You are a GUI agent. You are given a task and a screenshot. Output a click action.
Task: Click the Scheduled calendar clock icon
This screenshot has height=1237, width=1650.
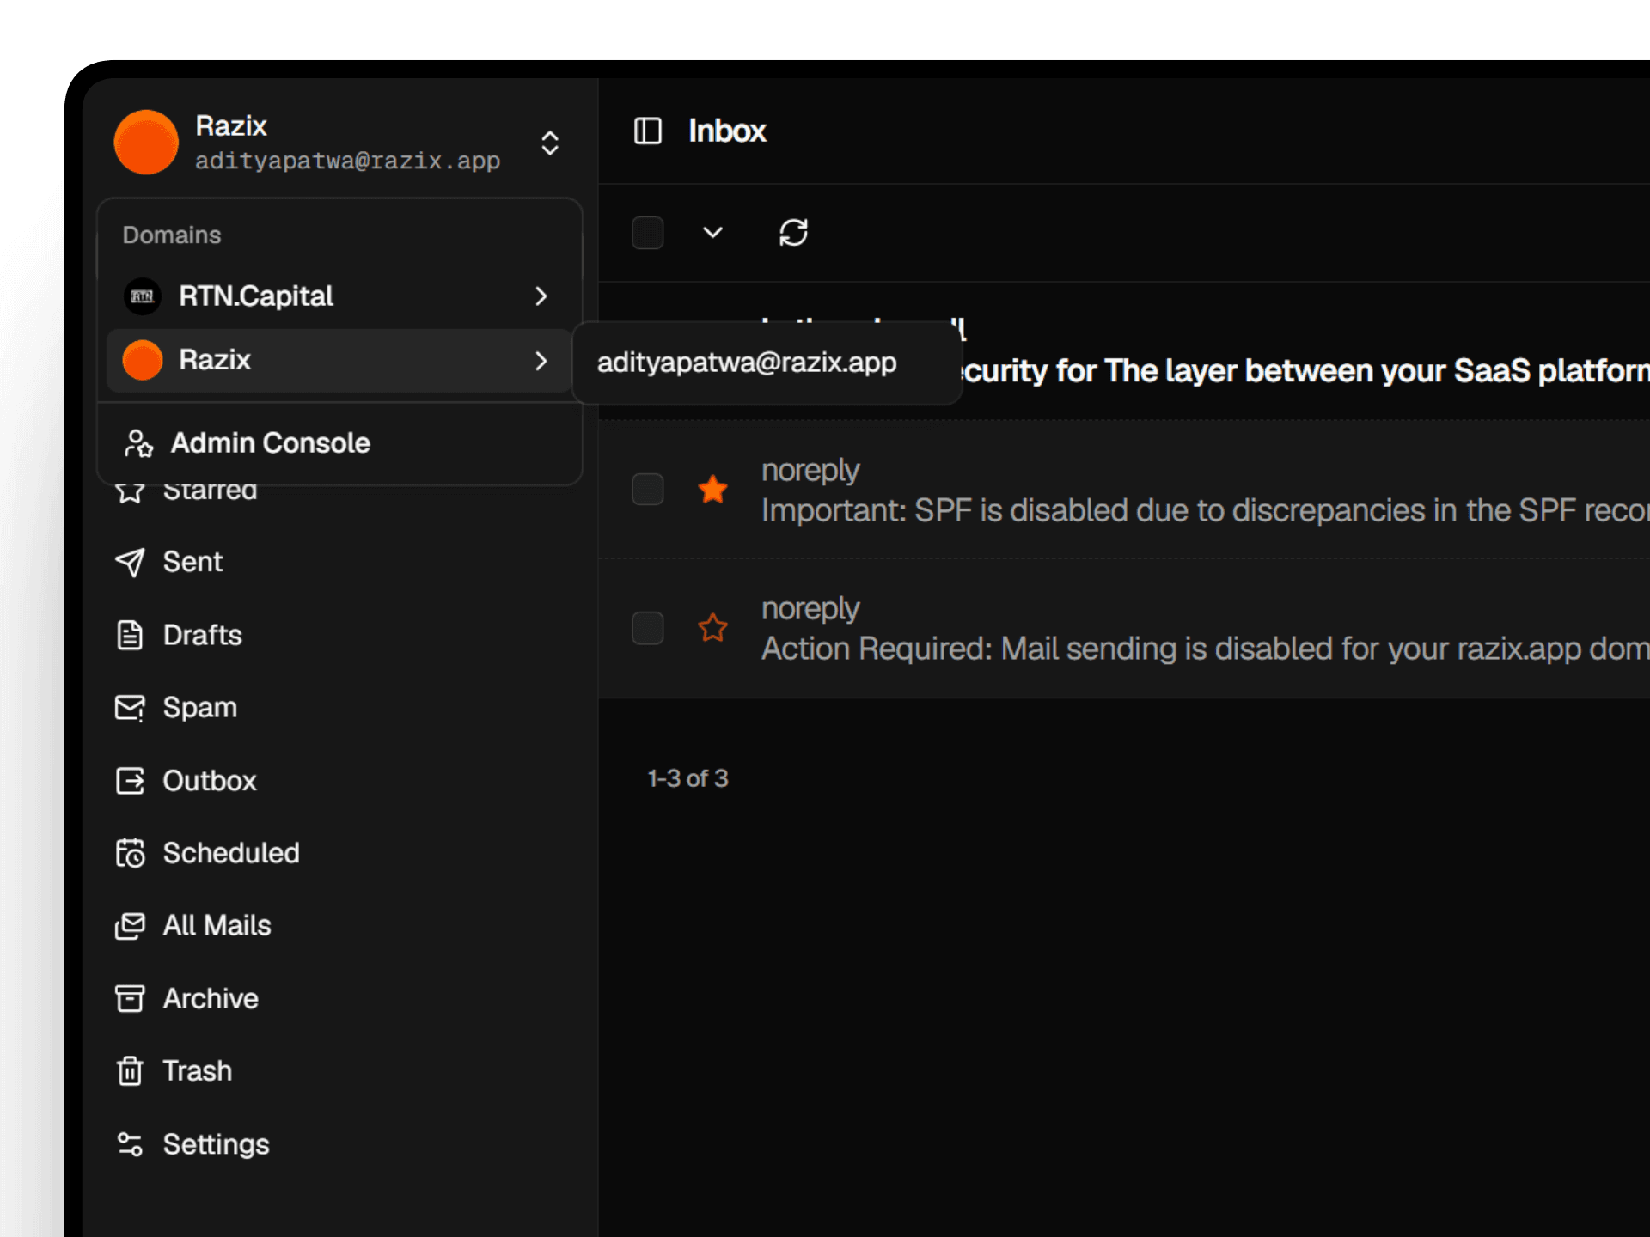coord(130,853)
